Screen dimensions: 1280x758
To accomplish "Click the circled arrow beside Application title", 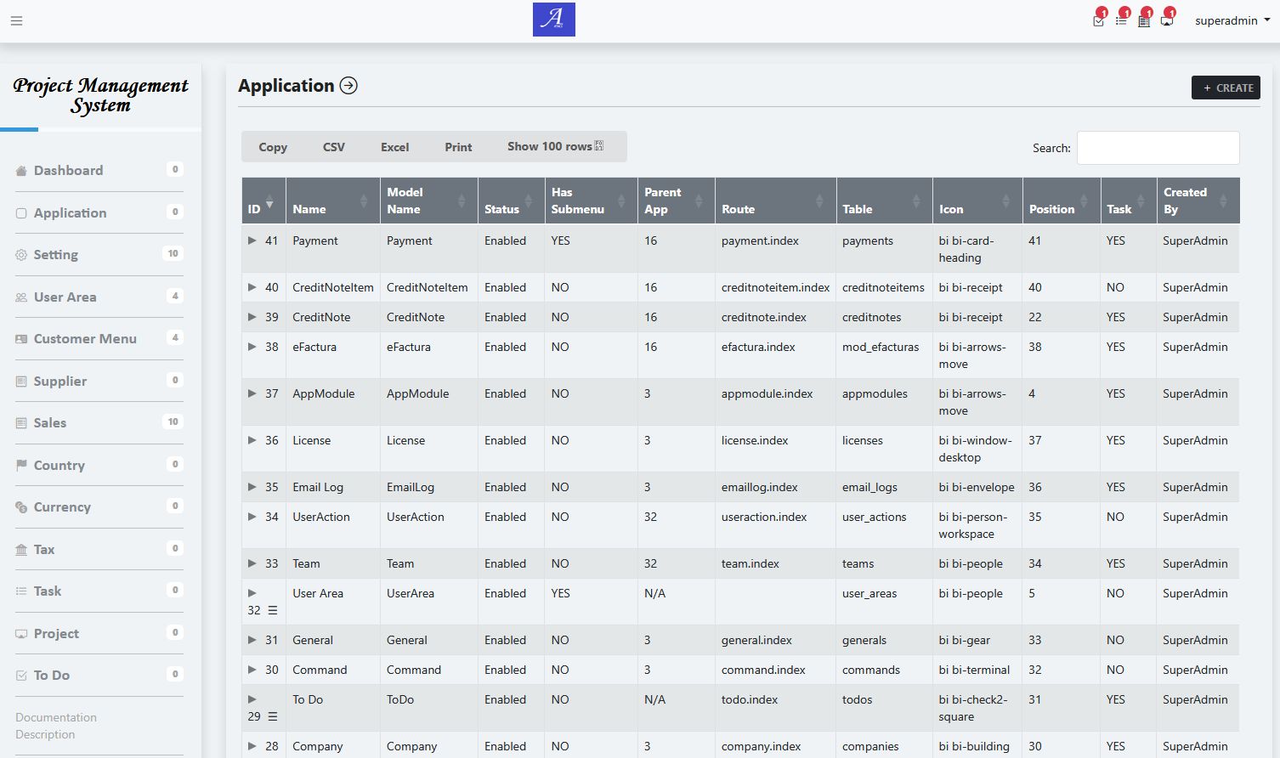I will [x=348, y=86].
